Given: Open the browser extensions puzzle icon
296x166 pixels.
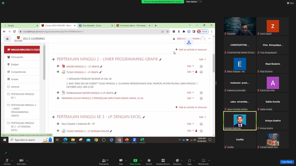Looking at the screenshot, I should point(184,31).
